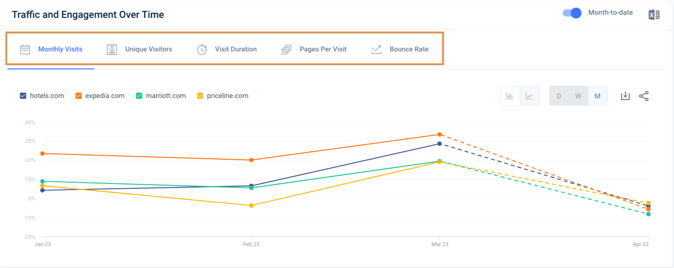This screenshot has width=674, height=268.
Task: Switch to bar chart view icon
Action: pyautogui.click(x=510, y=96)
